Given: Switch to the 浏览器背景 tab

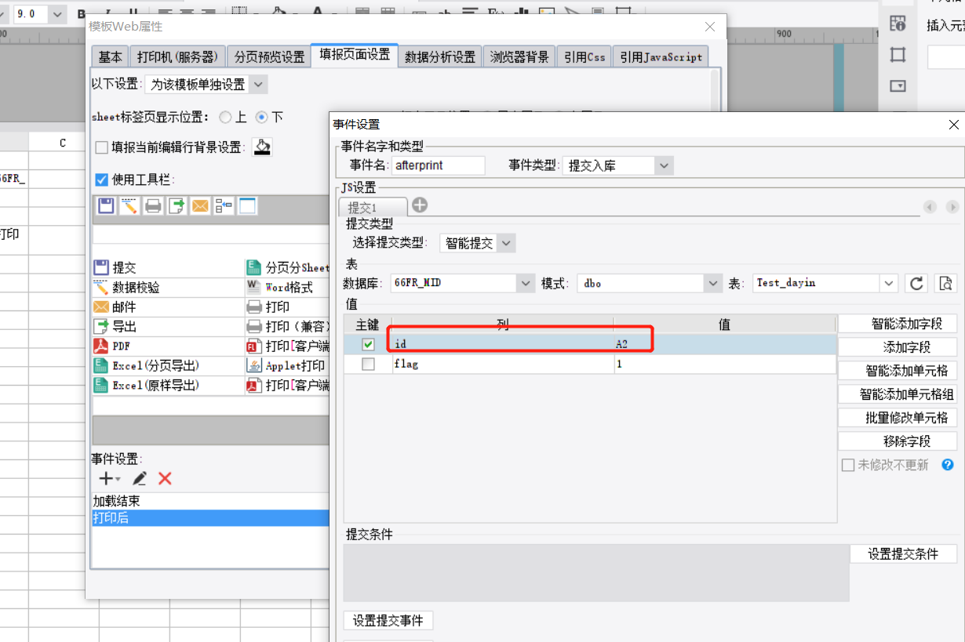Looking at the screenshot, I should pyautogui.click(x=519, y=57).
